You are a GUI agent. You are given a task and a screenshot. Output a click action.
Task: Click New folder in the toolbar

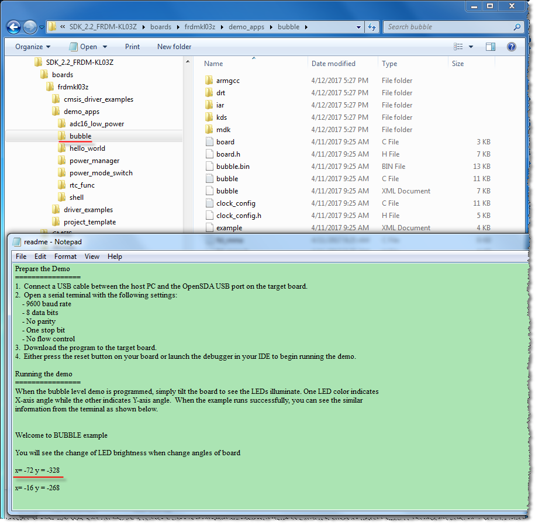click(x=174, y=47)
